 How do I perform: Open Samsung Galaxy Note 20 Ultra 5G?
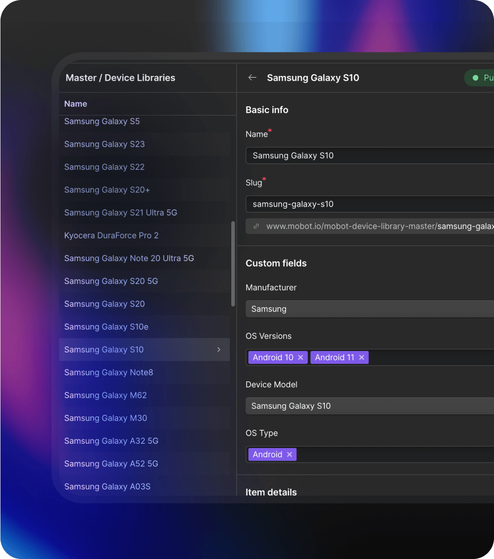click(144, 258)
